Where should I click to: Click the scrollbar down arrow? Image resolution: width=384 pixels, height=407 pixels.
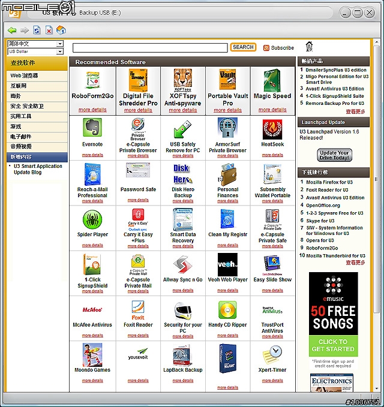pyautogui.click(x=376, y=388)
